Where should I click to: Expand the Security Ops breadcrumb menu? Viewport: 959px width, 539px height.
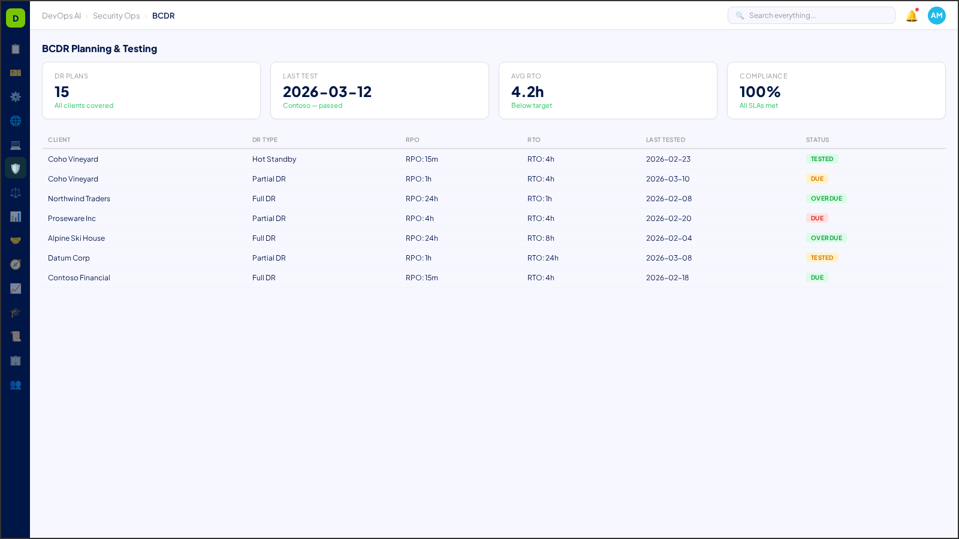click(x=116, y=16)
